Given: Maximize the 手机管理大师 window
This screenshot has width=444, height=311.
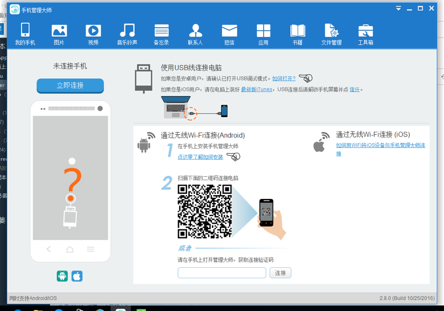Looking at the screenshot, I should coord(420,8).
